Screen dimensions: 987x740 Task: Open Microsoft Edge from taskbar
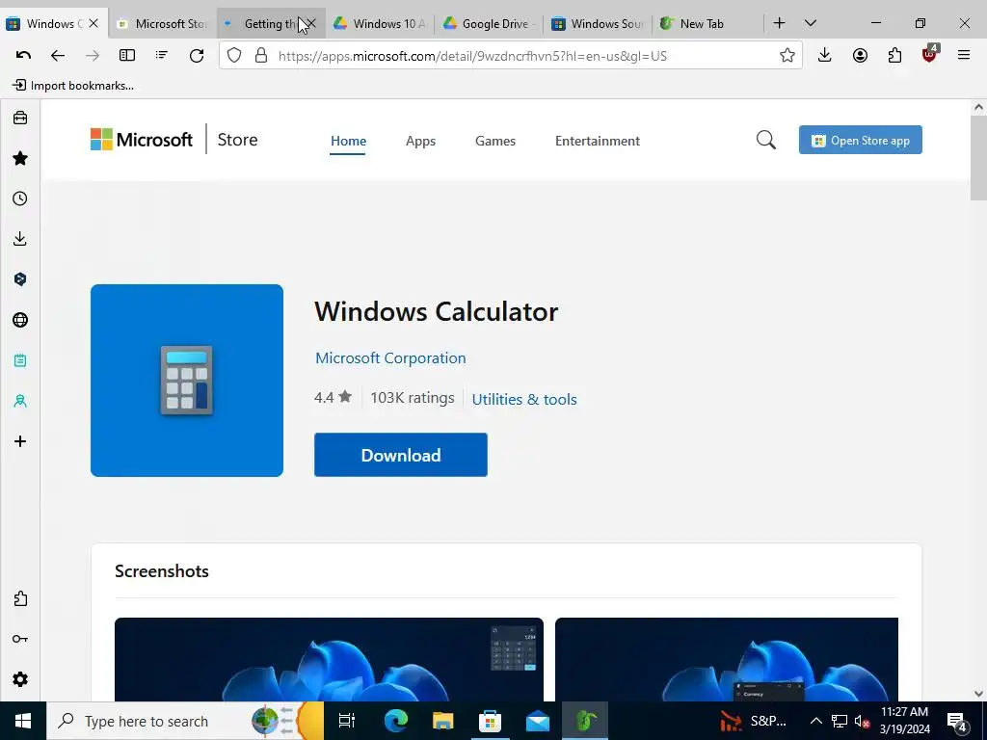coord(396,721)
